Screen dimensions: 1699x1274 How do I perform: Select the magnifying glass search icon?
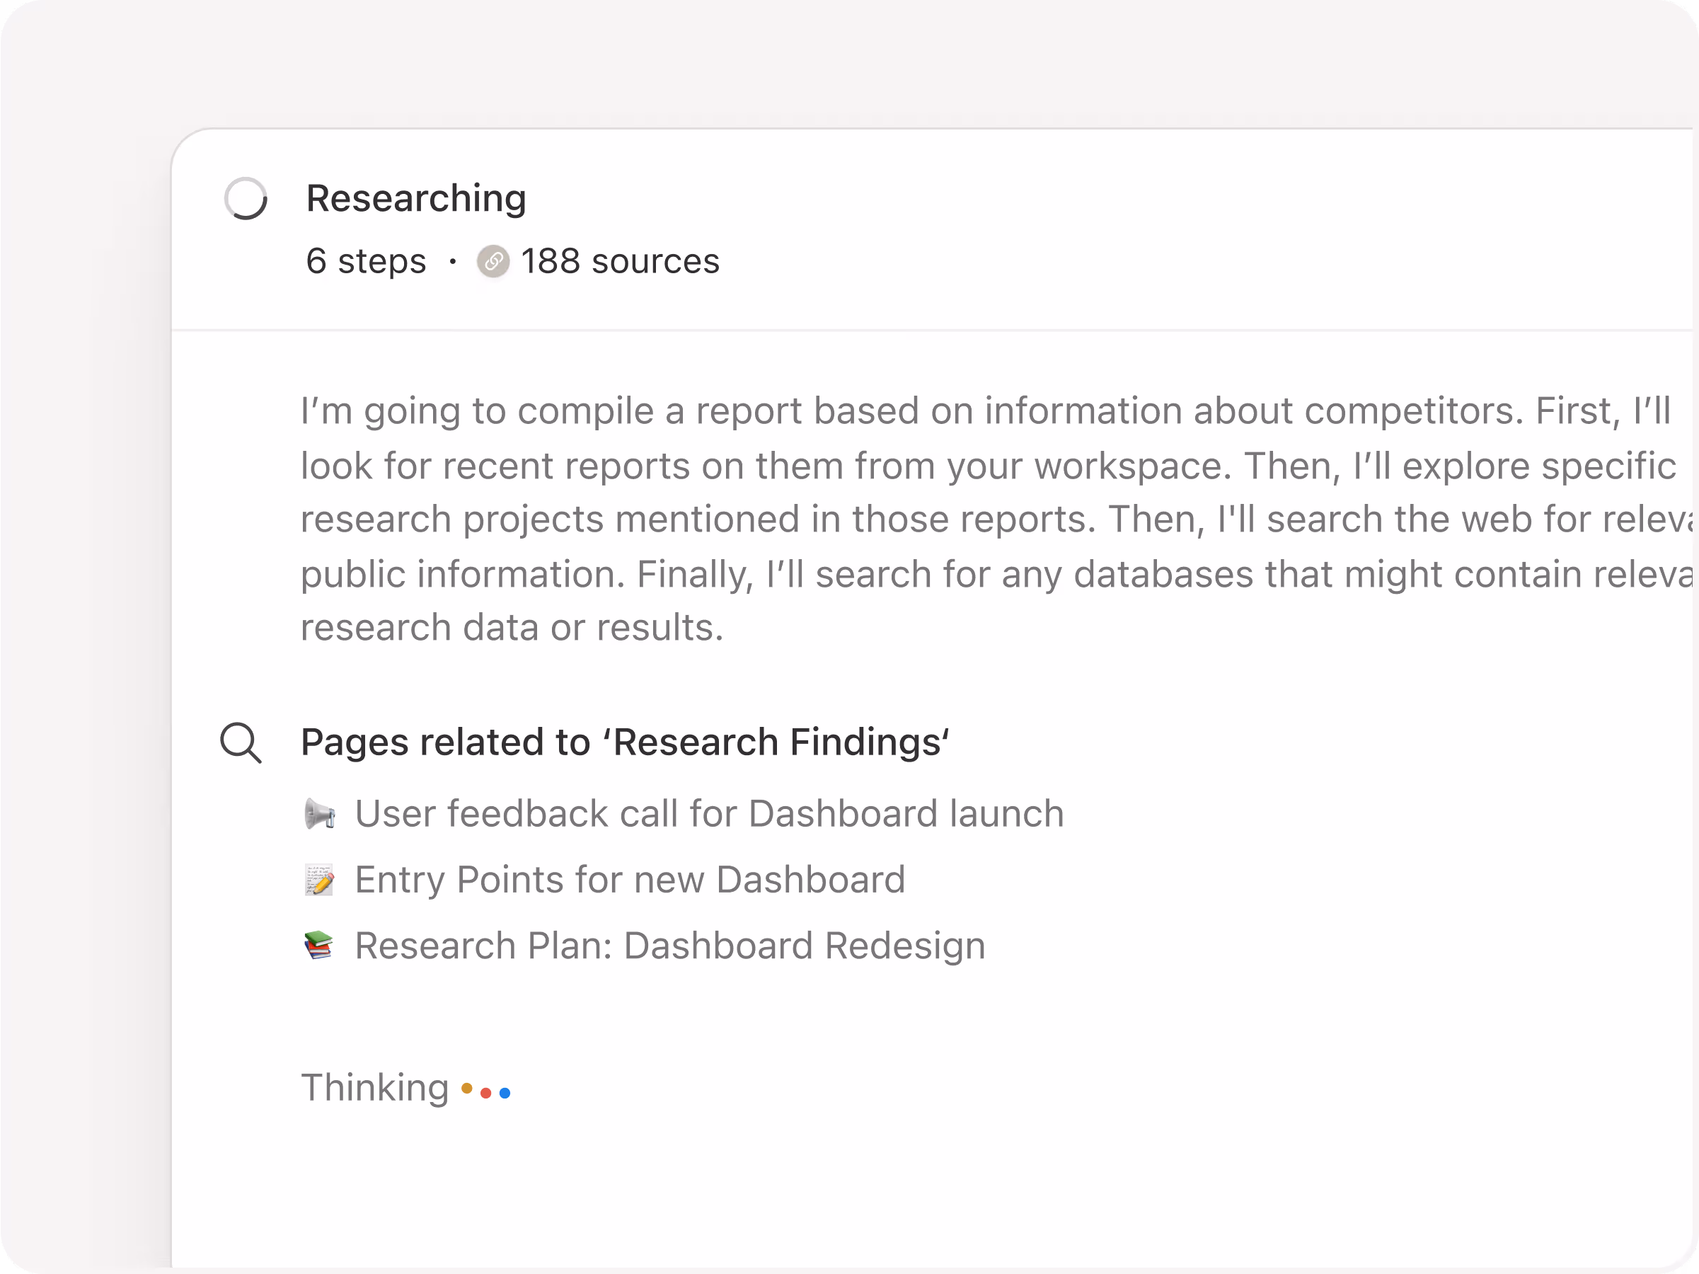pos(242,742)
